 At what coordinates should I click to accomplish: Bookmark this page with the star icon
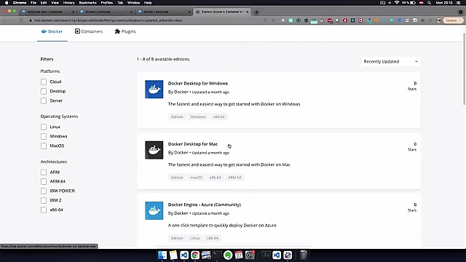tap(274, 20)
